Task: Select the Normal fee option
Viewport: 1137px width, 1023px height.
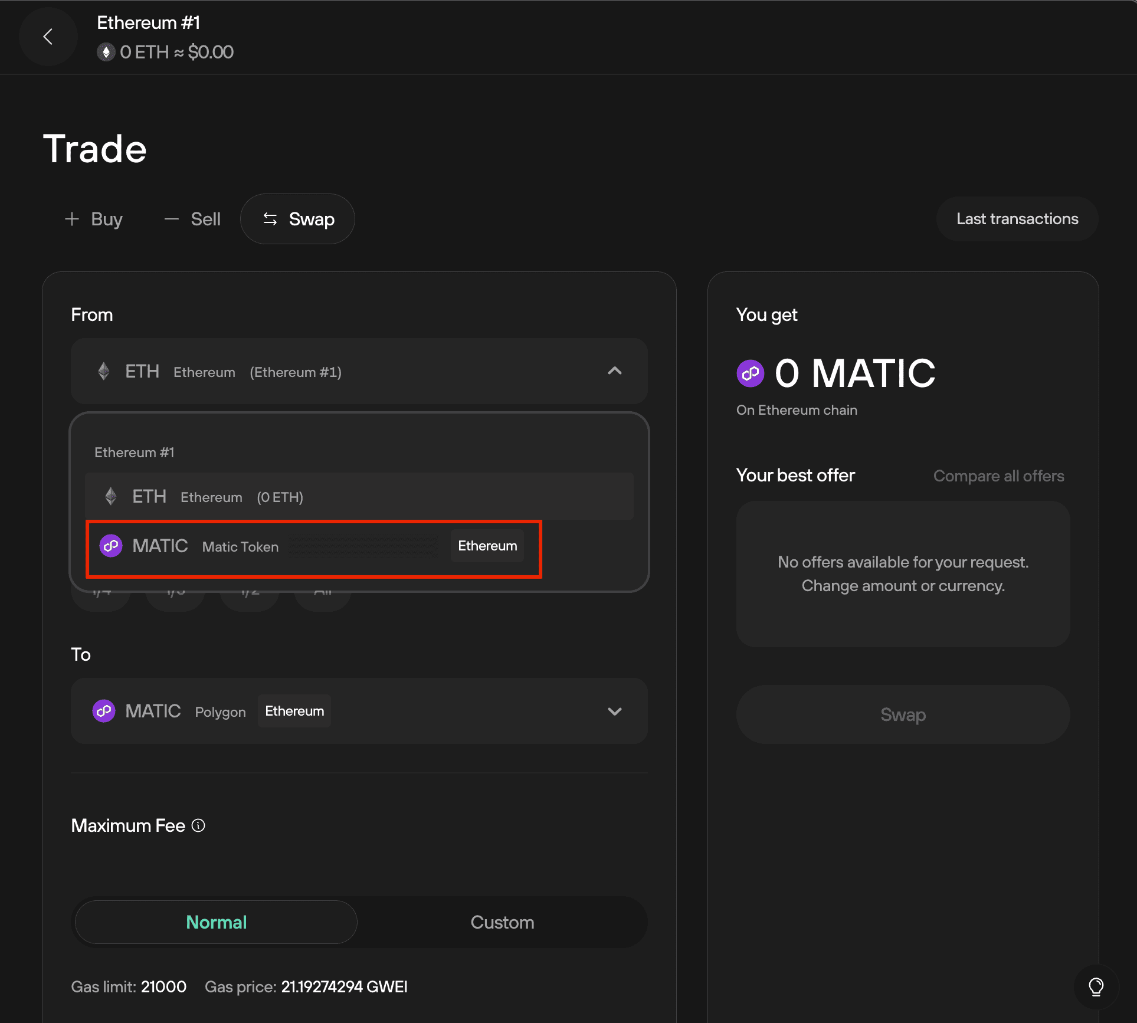Action: tap(216, 922)
